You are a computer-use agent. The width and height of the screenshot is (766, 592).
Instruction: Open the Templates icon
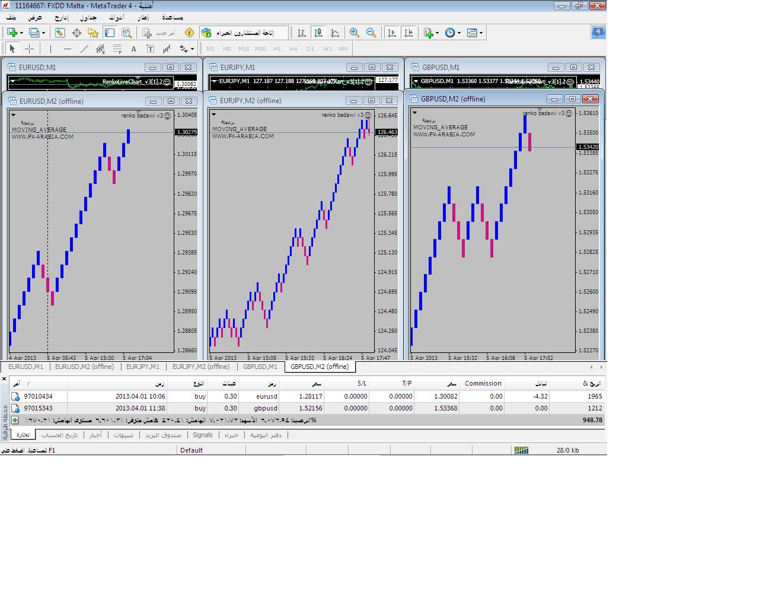[x=472, y=33]
